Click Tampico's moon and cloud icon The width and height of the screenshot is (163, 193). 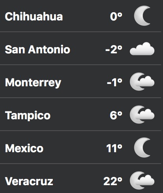tap(142, 115)
